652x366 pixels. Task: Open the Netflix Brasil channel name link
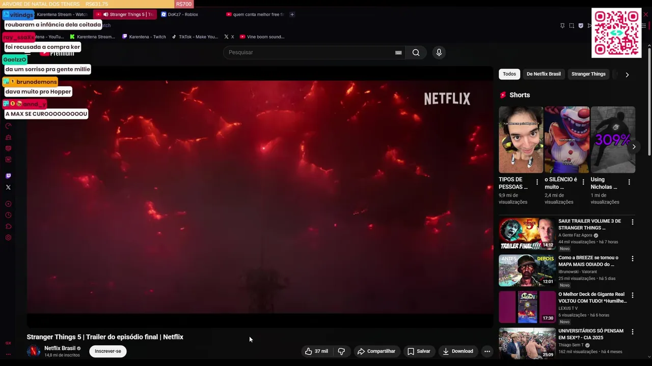pos(60,348)
